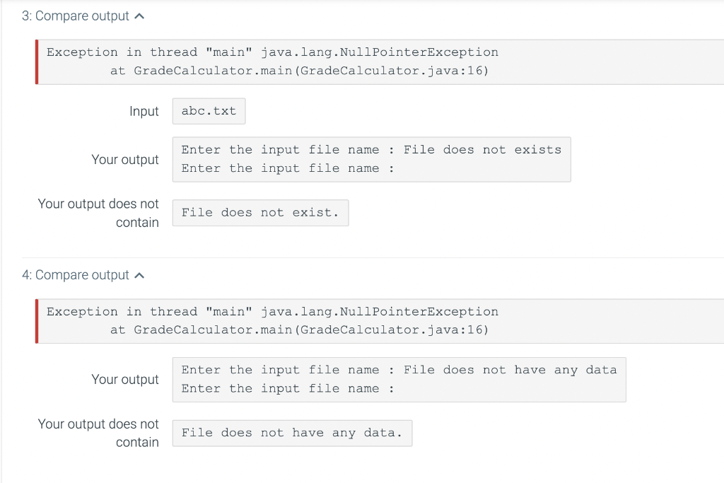Select the 'abc.txt' input value box
Screen dimensions: 724x483
(x=209, y=111)
